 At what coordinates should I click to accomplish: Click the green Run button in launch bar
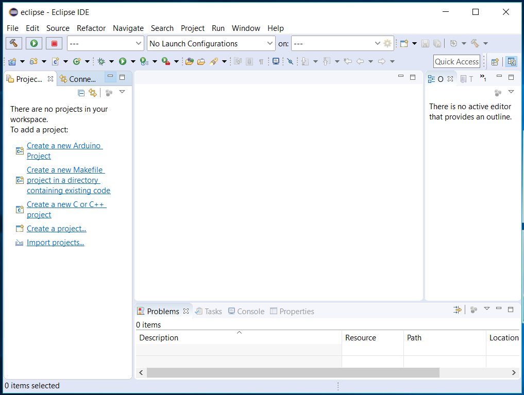[x=34, y=43]
